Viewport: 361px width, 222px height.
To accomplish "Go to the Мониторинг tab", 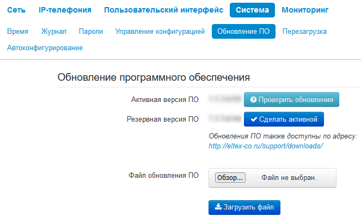I will (307, 10).
